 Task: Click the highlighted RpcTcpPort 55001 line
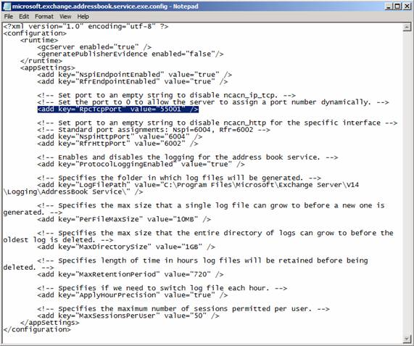click(x=117, y=109)
